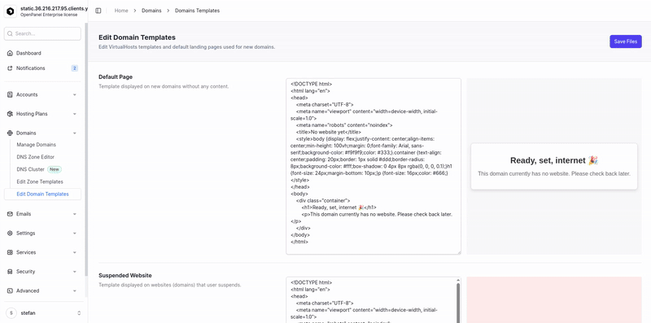Go to Home breadcrumb link

(x=121, y=11)
